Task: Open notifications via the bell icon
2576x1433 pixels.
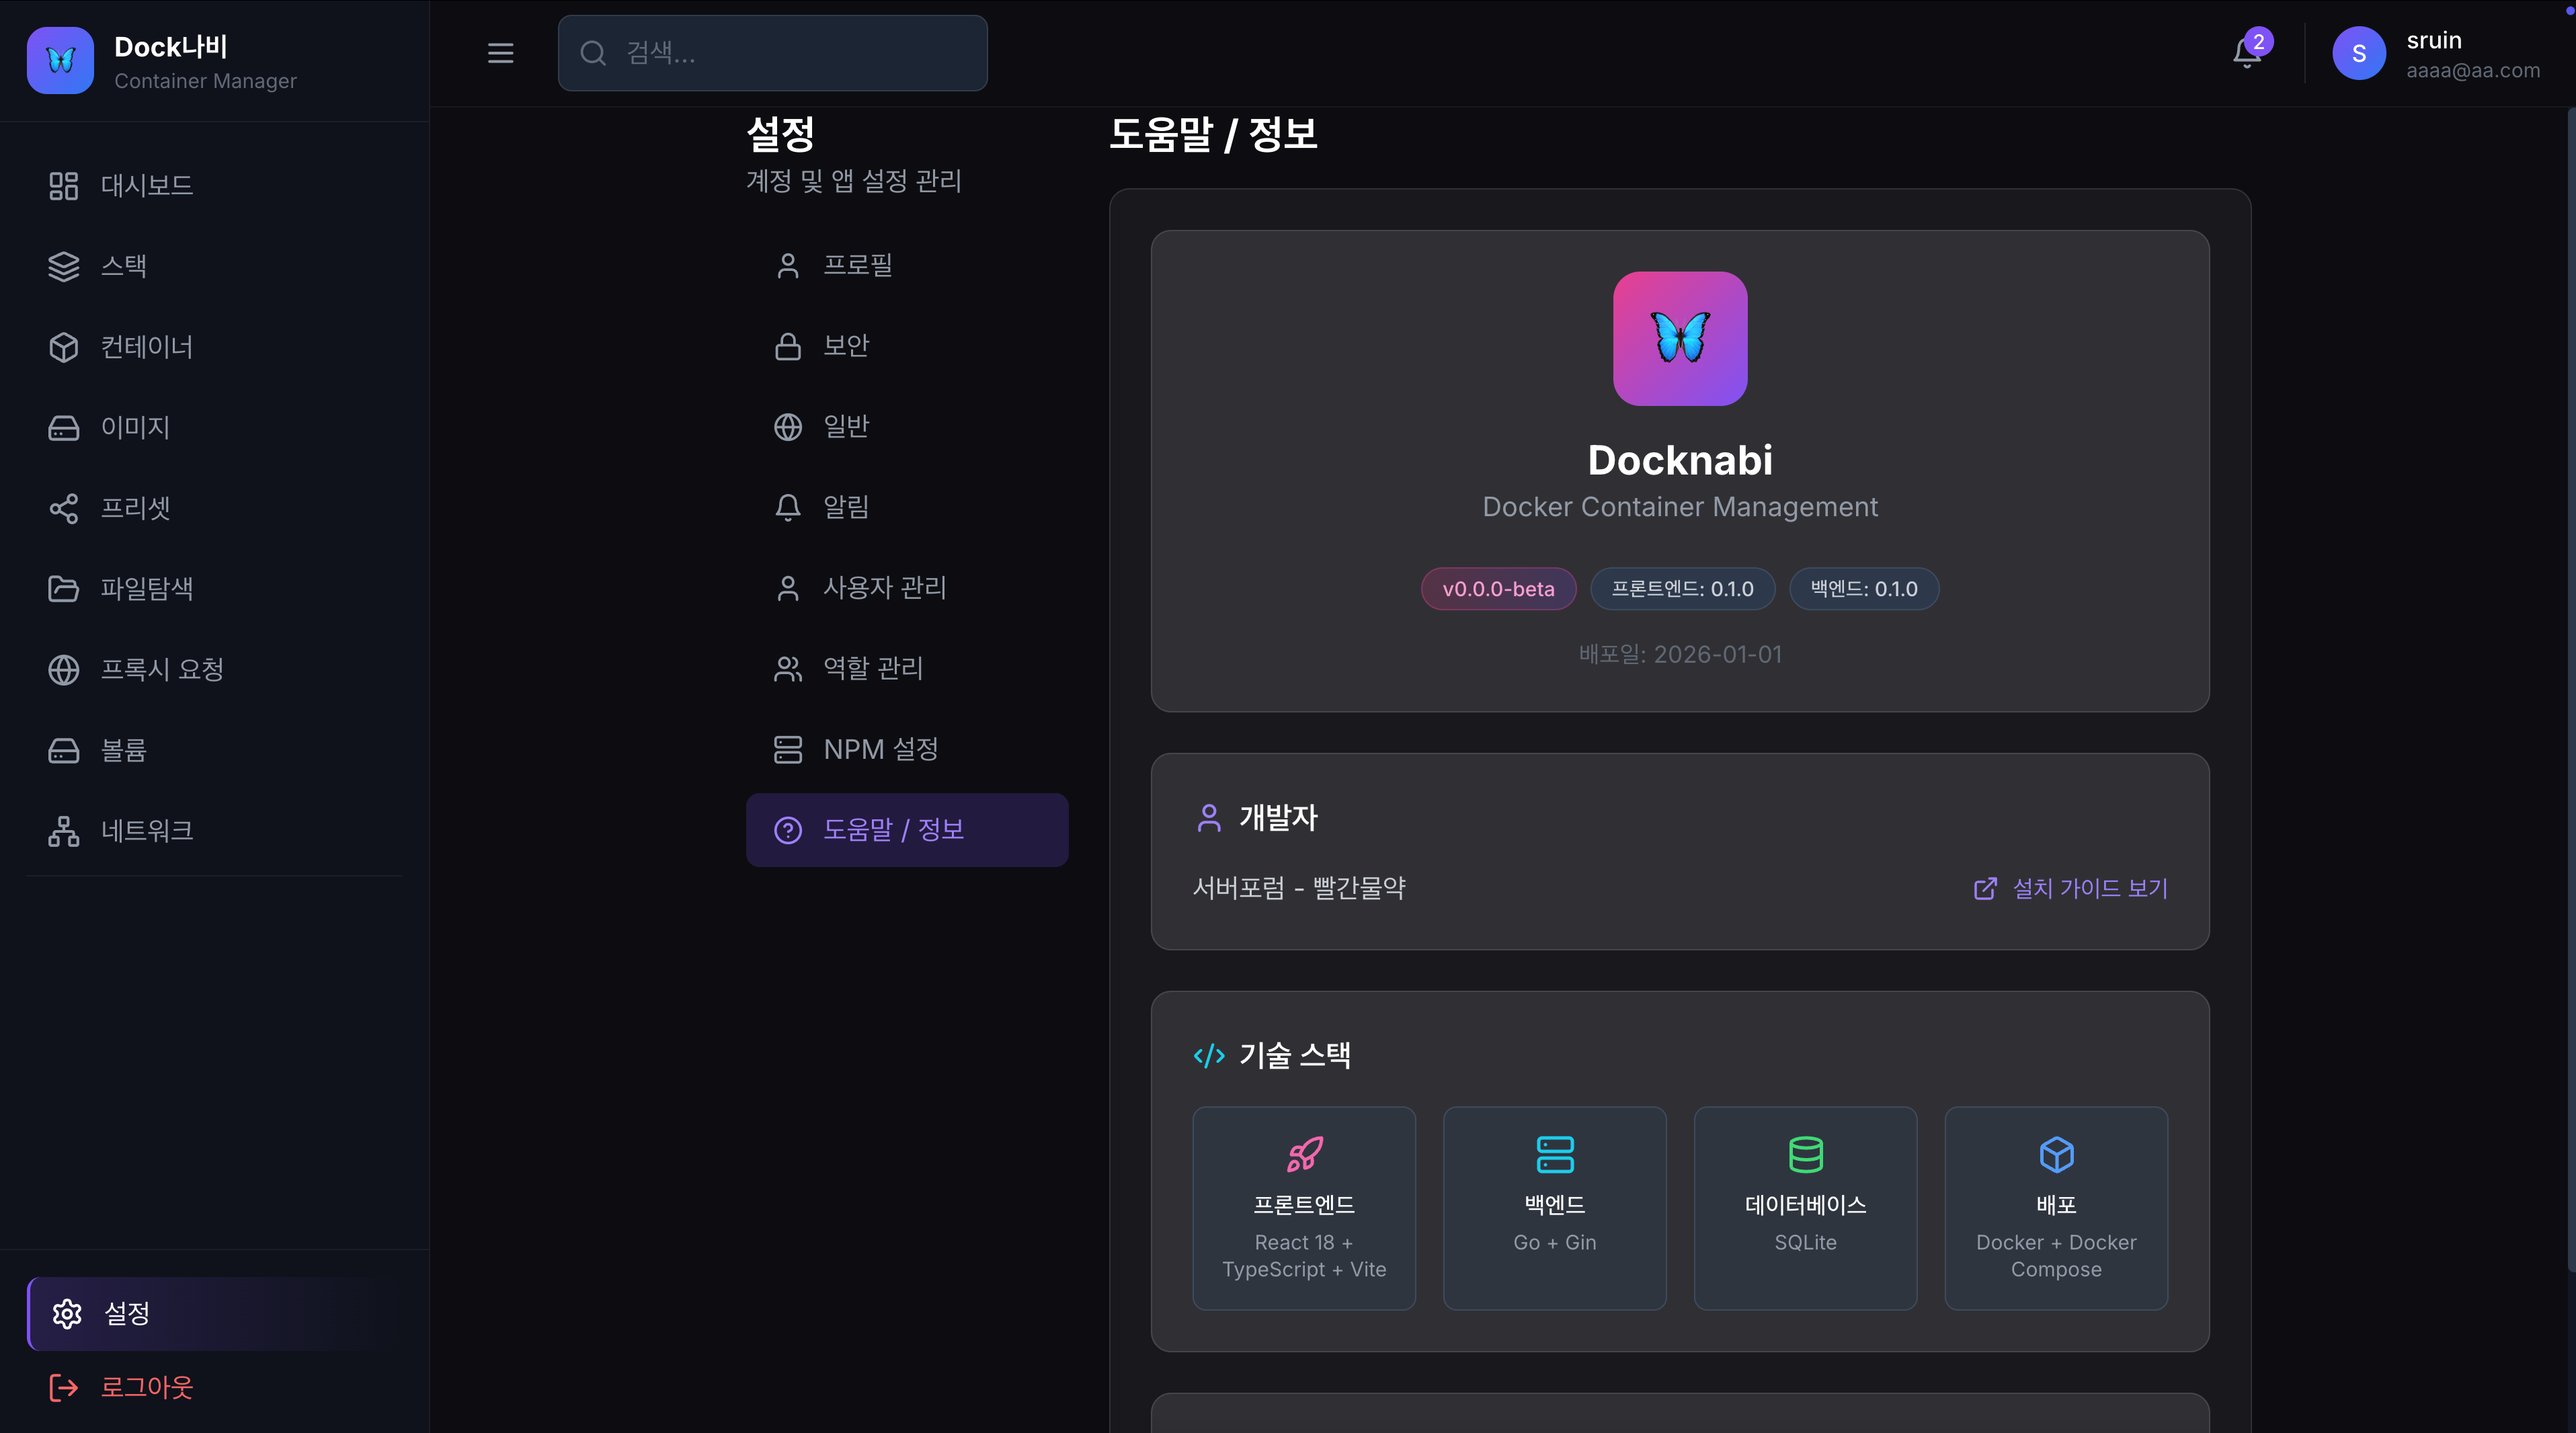Action: pyautogui.click(x=2246, y=53)
